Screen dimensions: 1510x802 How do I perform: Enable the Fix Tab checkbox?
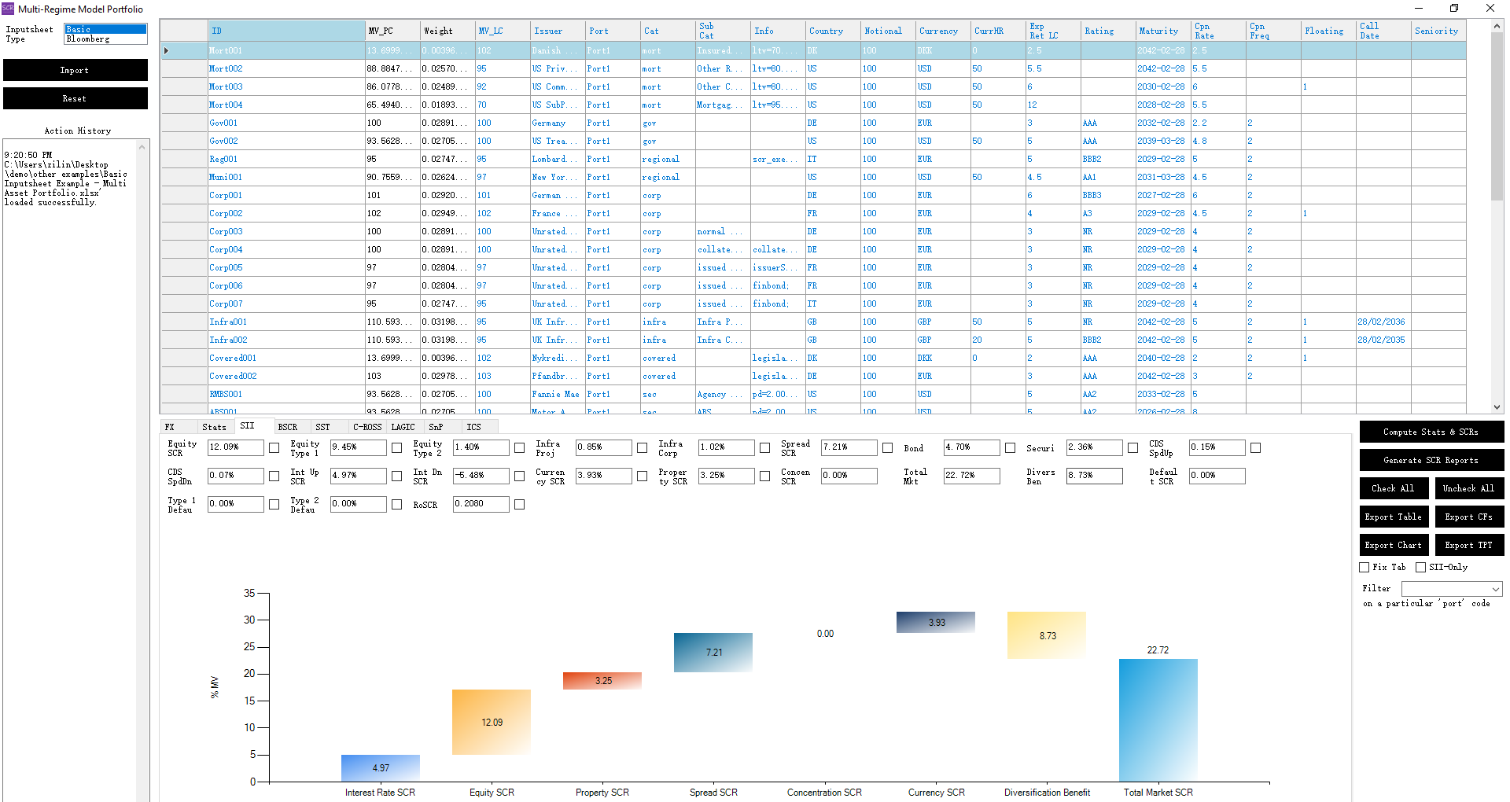tap(1365, 567)
